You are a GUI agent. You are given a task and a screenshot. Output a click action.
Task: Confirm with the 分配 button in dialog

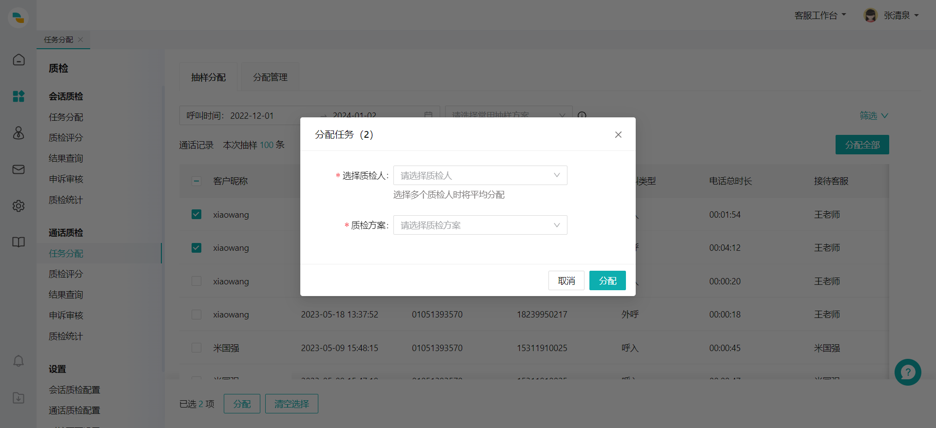(607, 281)
